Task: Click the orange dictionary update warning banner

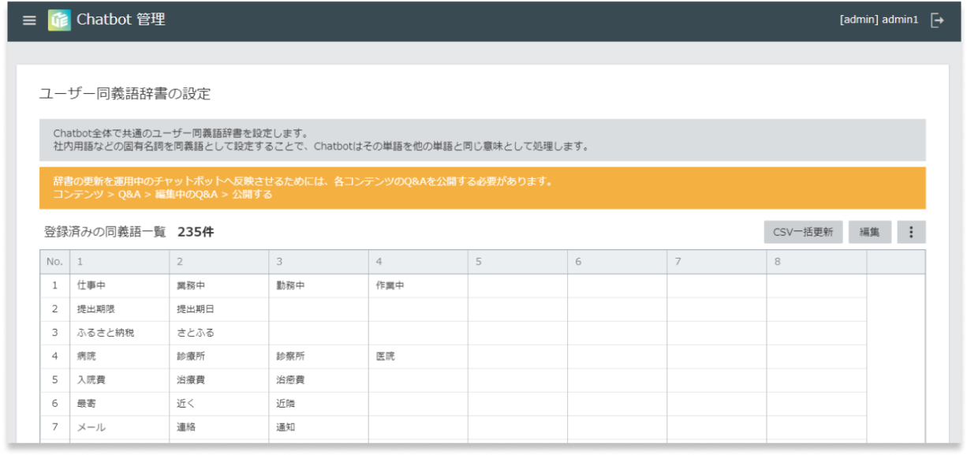Action: pos(484,188)
